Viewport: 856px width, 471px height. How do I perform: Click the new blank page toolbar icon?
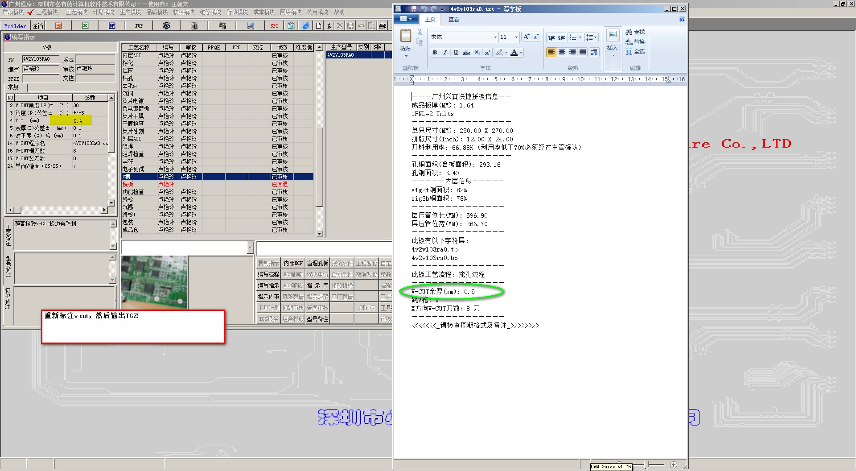pos(318,26)
